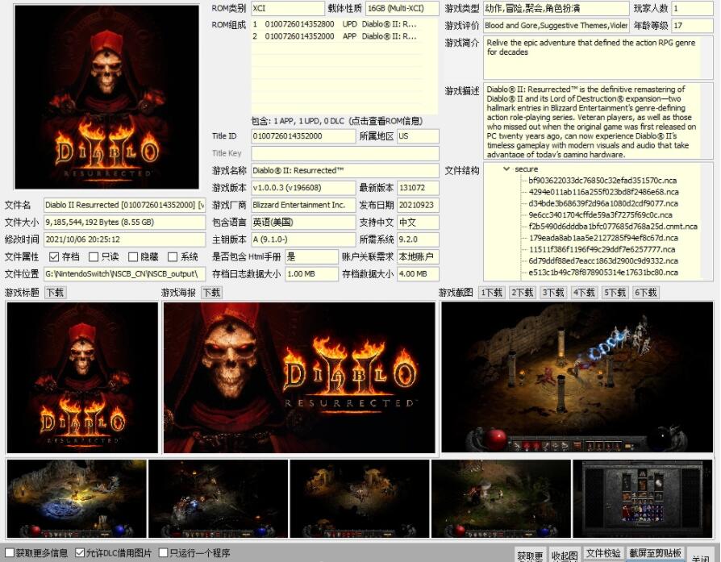Click the 游戏类型 genre field
The image size is (721, 562).
point(556,8)
